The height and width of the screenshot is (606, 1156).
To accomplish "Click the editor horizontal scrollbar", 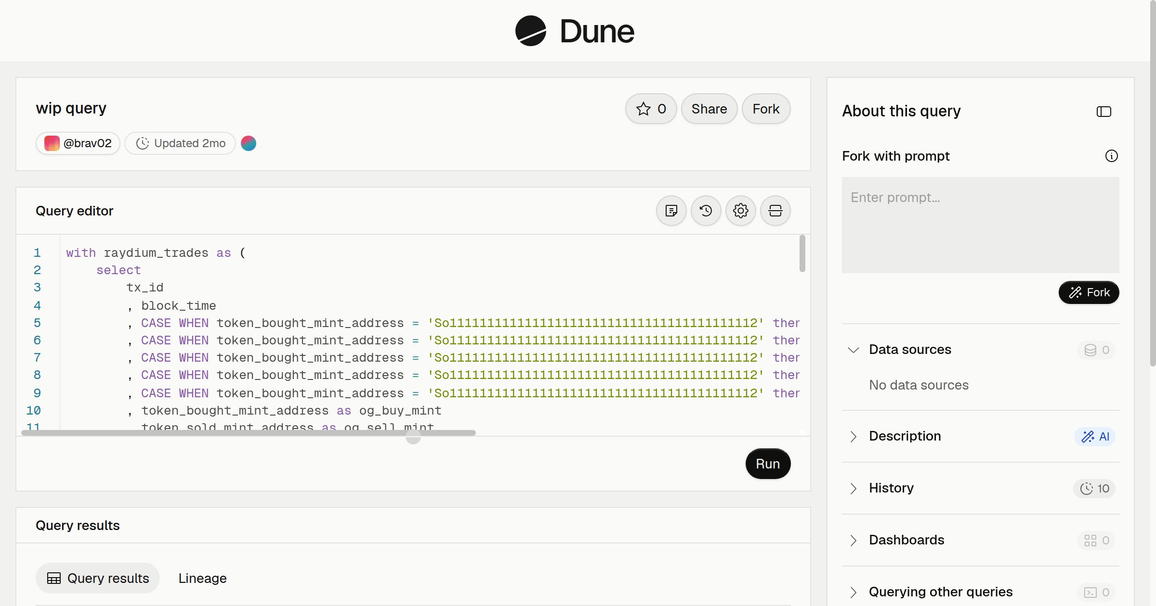I will coord(249,433).
